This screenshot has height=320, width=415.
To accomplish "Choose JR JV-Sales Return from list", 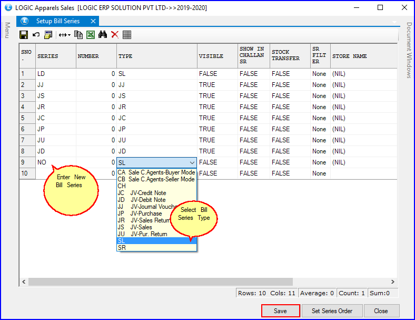I will 144,220.
